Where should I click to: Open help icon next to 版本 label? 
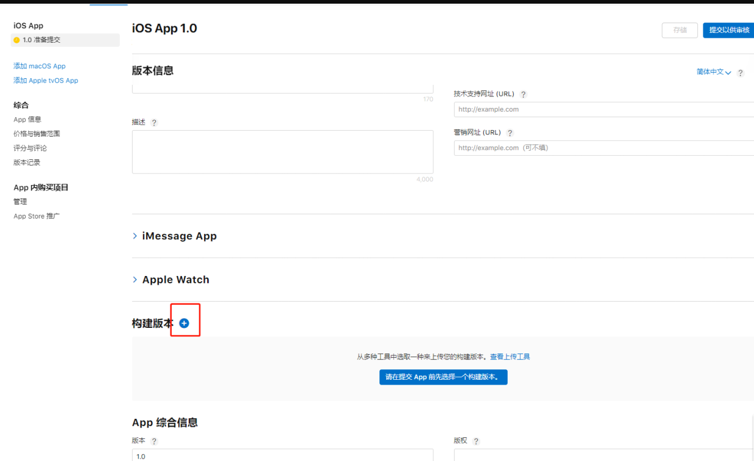point(154,441)
